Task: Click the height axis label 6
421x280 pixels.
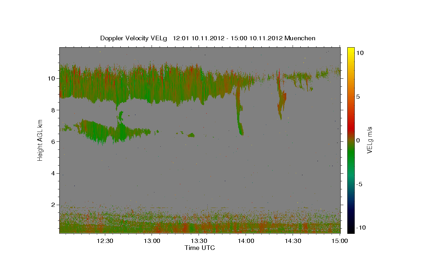Action: coord(53,141)
